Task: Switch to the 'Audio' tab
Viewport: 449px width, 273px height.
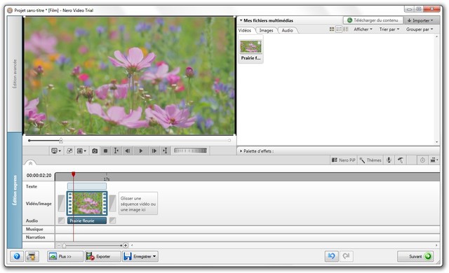Action: (x=287, y=30)
